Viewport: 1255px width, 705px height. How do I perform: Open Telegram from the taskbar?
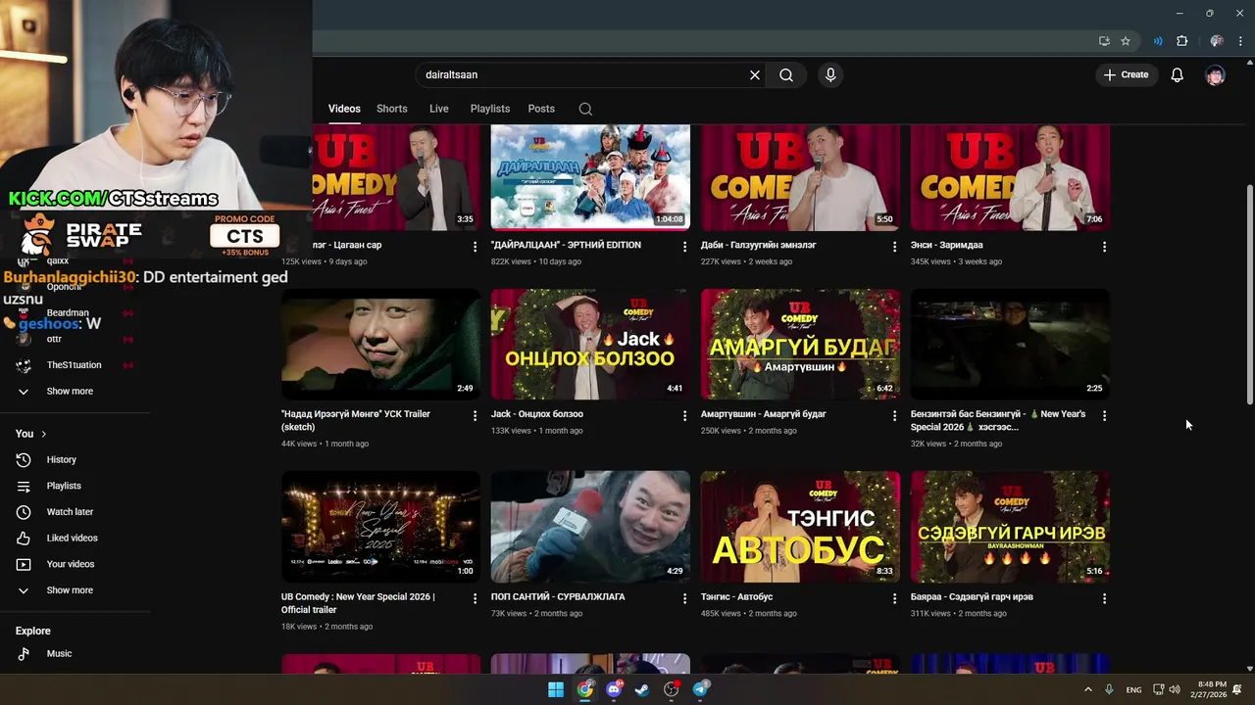(701, 689)
